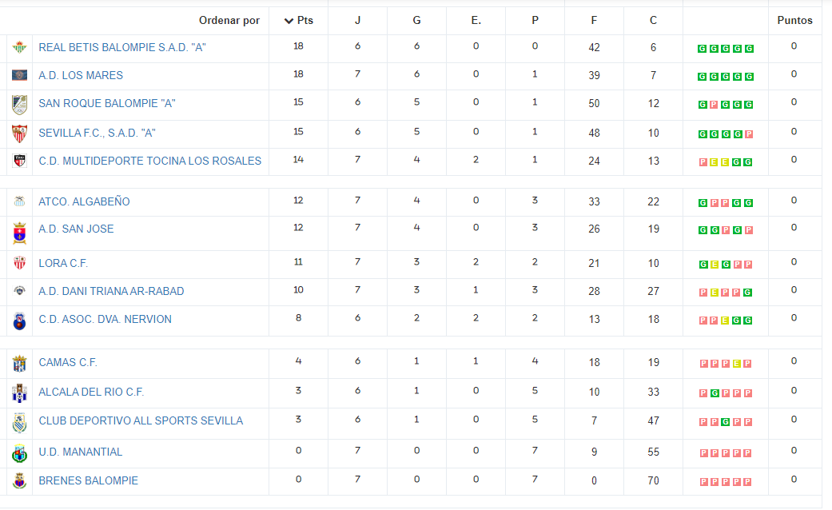The height and width of the screenshot is (510, 832).
Task: Click the U.D. Manantial club badge
Action: click(x=20, y=453)
